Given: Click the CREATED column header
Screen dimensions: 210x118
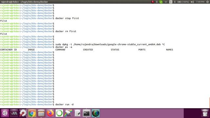Looking at the screenshot, I should click(88, 49).
